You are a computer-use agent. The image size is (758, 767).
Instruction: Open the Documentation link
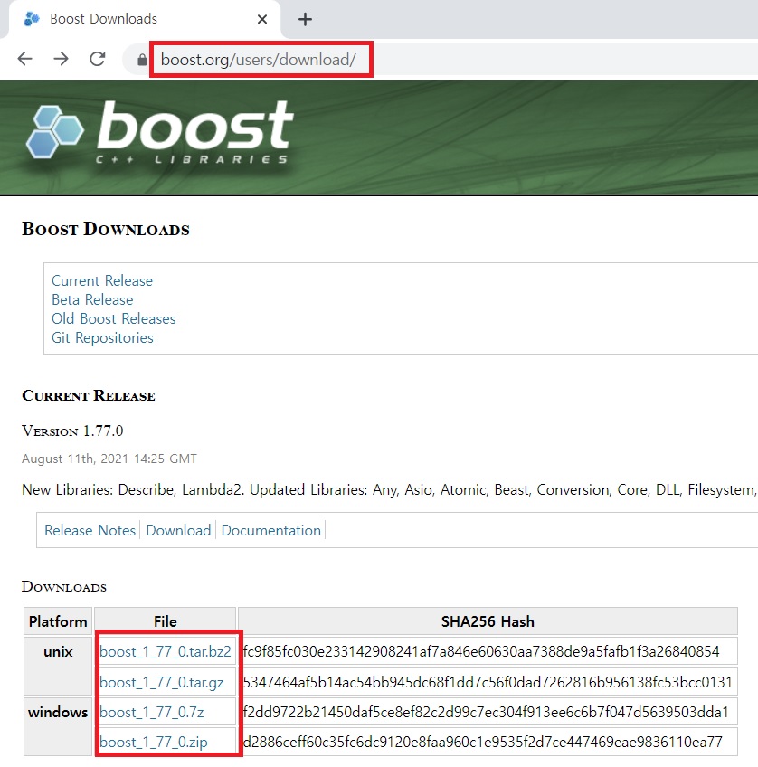[x=271, y=530]
